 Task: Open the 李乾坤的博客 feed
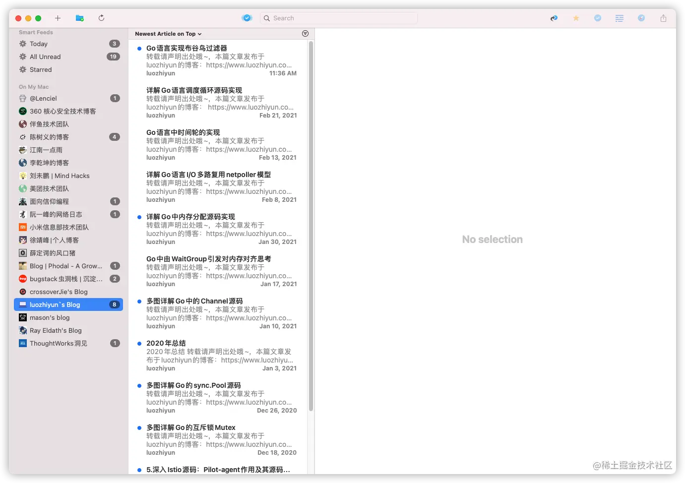pyautogui.click(x=68, y=163)
